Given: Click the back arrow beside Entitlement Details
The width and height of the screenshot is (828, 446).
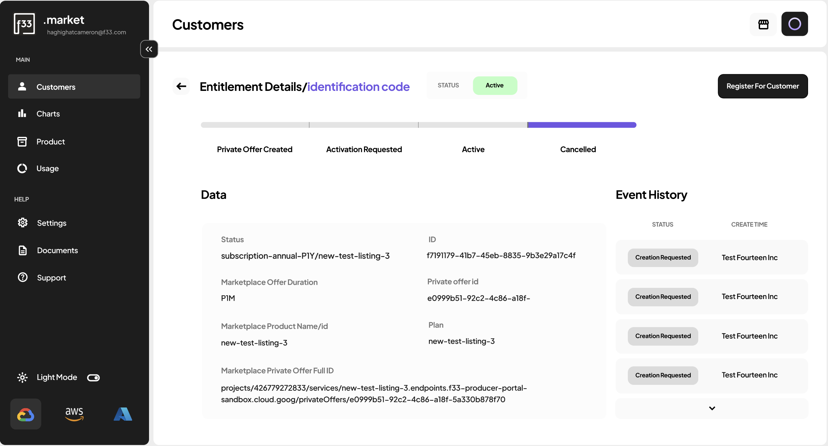Looking at the screenshot, I should click(181, 86).
